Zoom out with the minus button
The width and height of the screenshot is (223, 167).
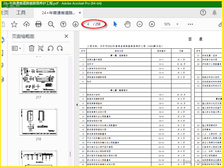tap(140, 24)
